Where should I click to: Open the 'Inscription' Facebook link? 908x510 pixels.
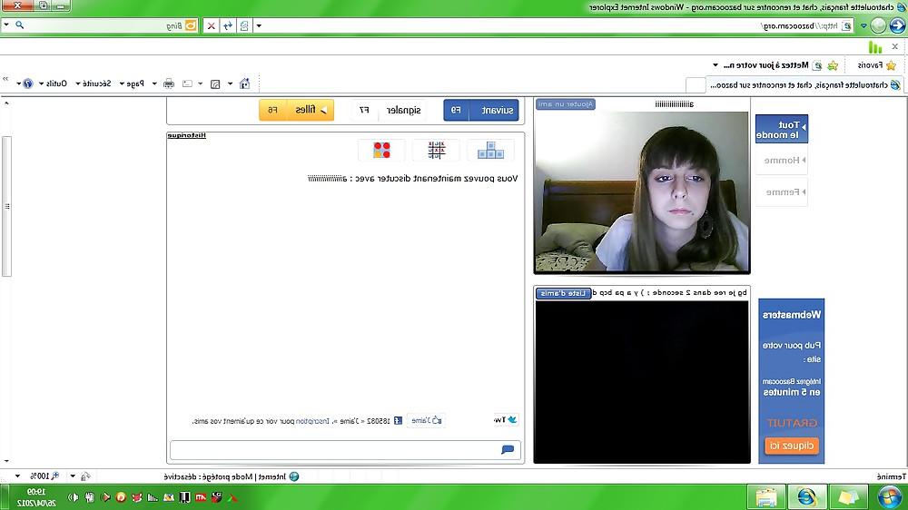point(312,421)
